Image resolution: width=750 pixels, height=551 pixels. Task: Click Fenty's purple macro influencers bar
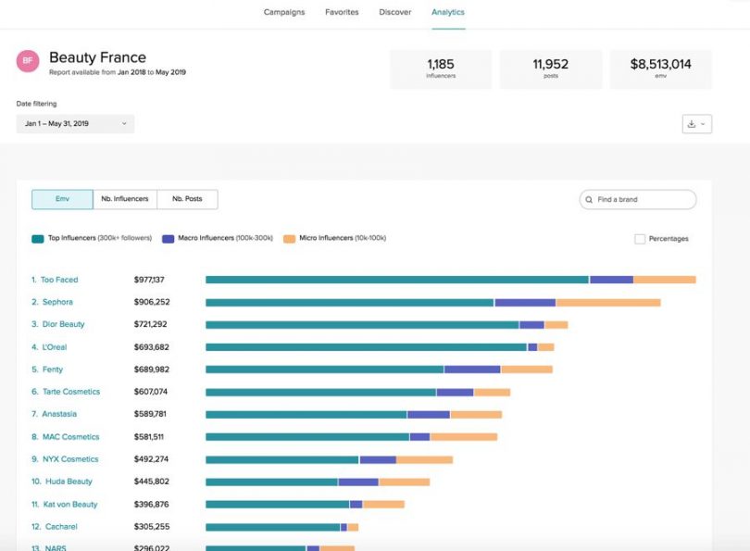click(x=472, y=369)
